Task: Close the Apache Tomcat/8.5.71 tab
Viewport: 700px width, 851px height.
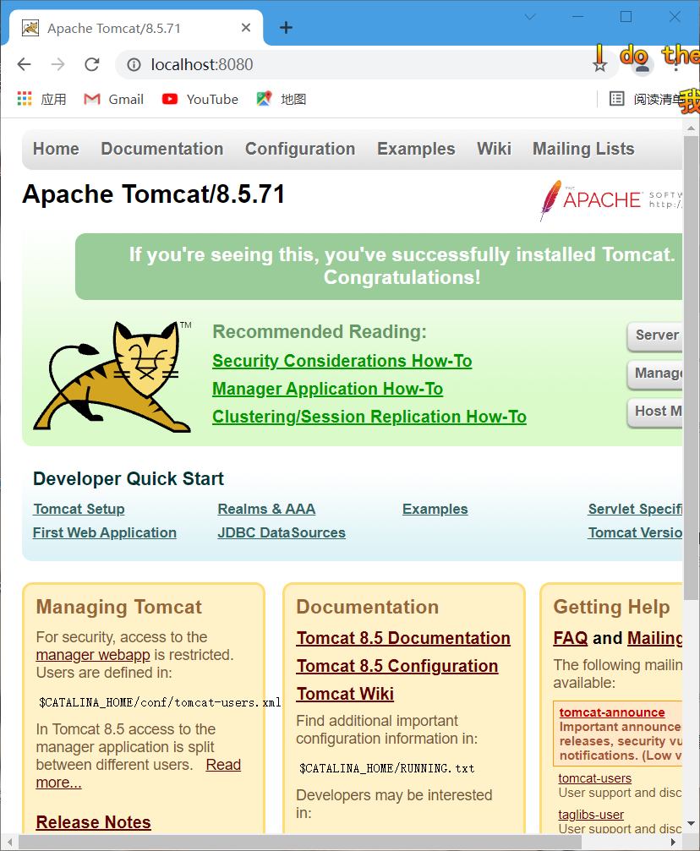Action: 246,27
